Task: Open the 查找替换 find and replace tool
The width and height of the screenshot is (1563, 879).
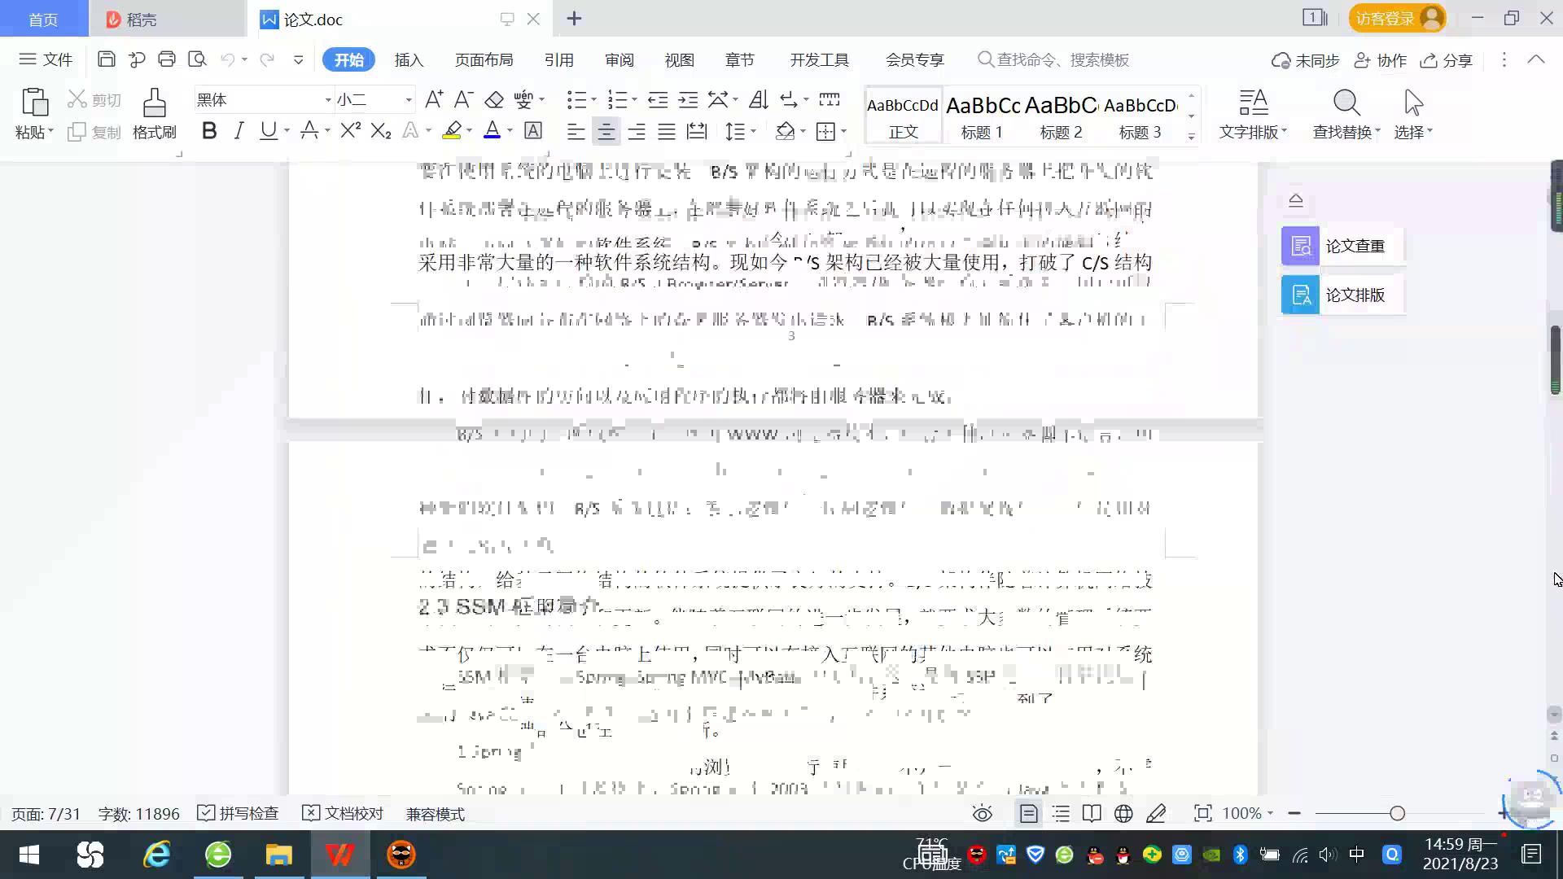Action: point(1345,114)
